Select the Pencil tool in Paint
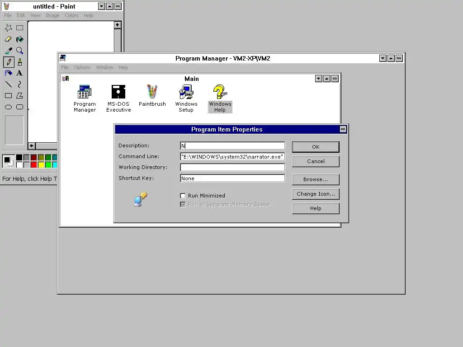Image resolution: width=463 pixels, height=347 pixels. [9, 62]
